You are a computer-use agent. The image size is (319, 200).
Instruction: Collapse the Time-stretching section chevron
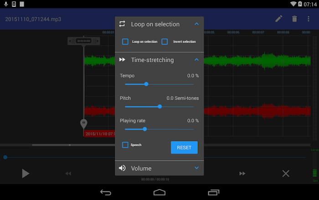point(196,59)
